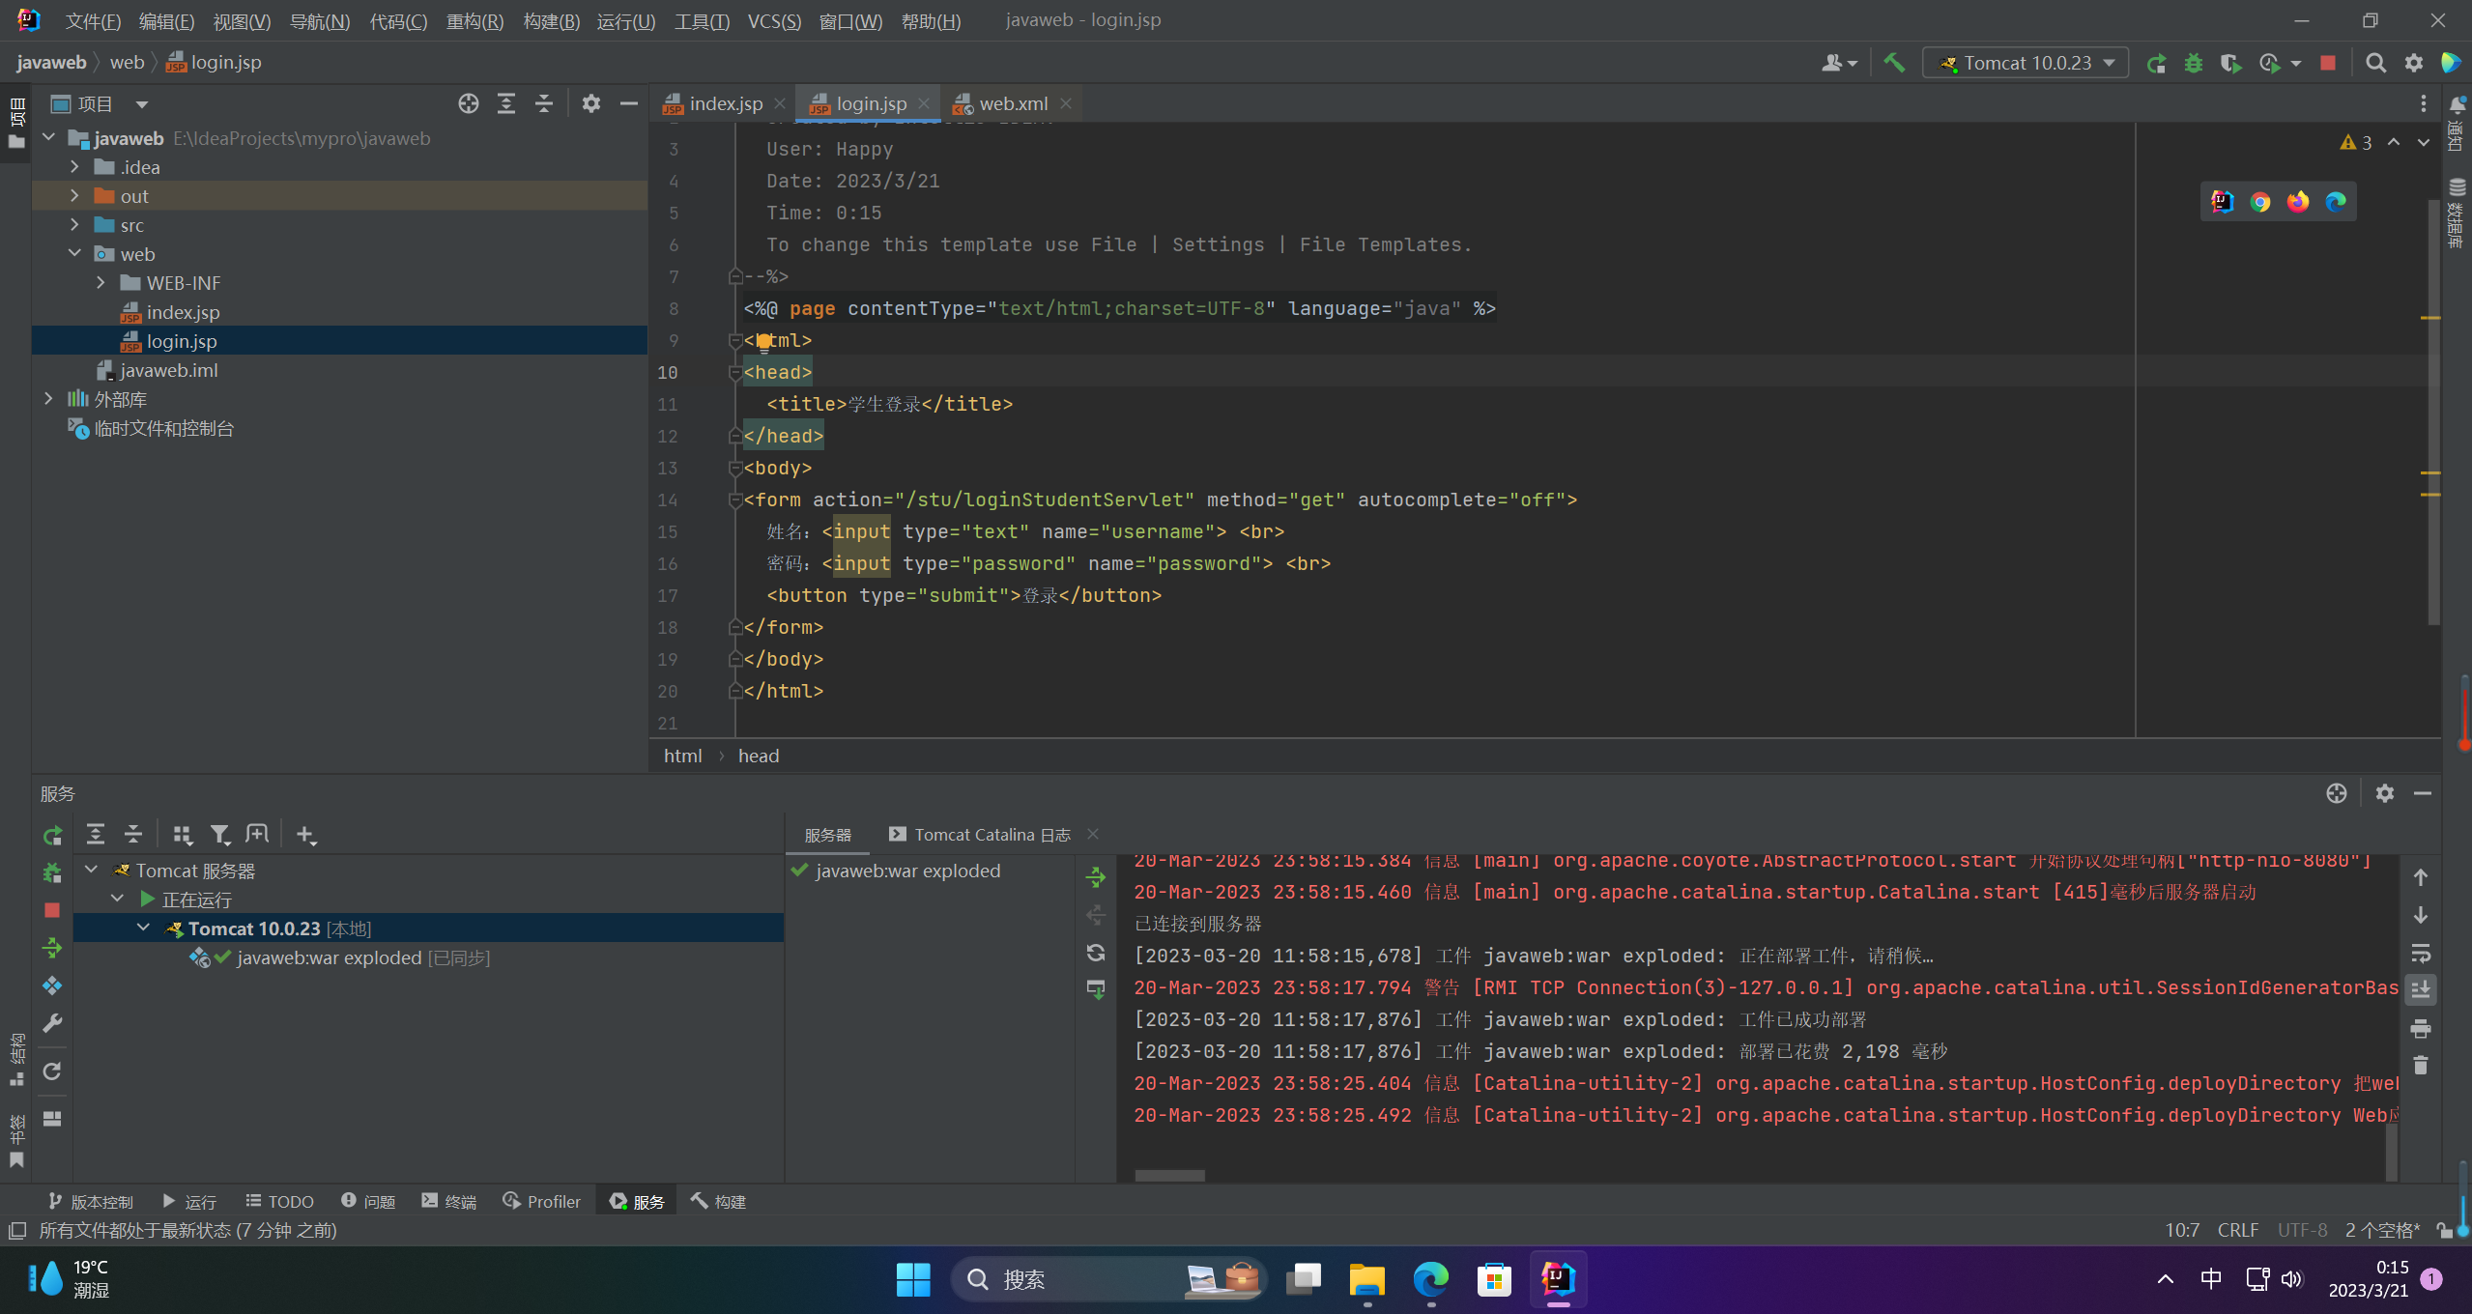Expand the src folder in project tree
This screenshot has height=1314, width=2472.
click(74, 225)
